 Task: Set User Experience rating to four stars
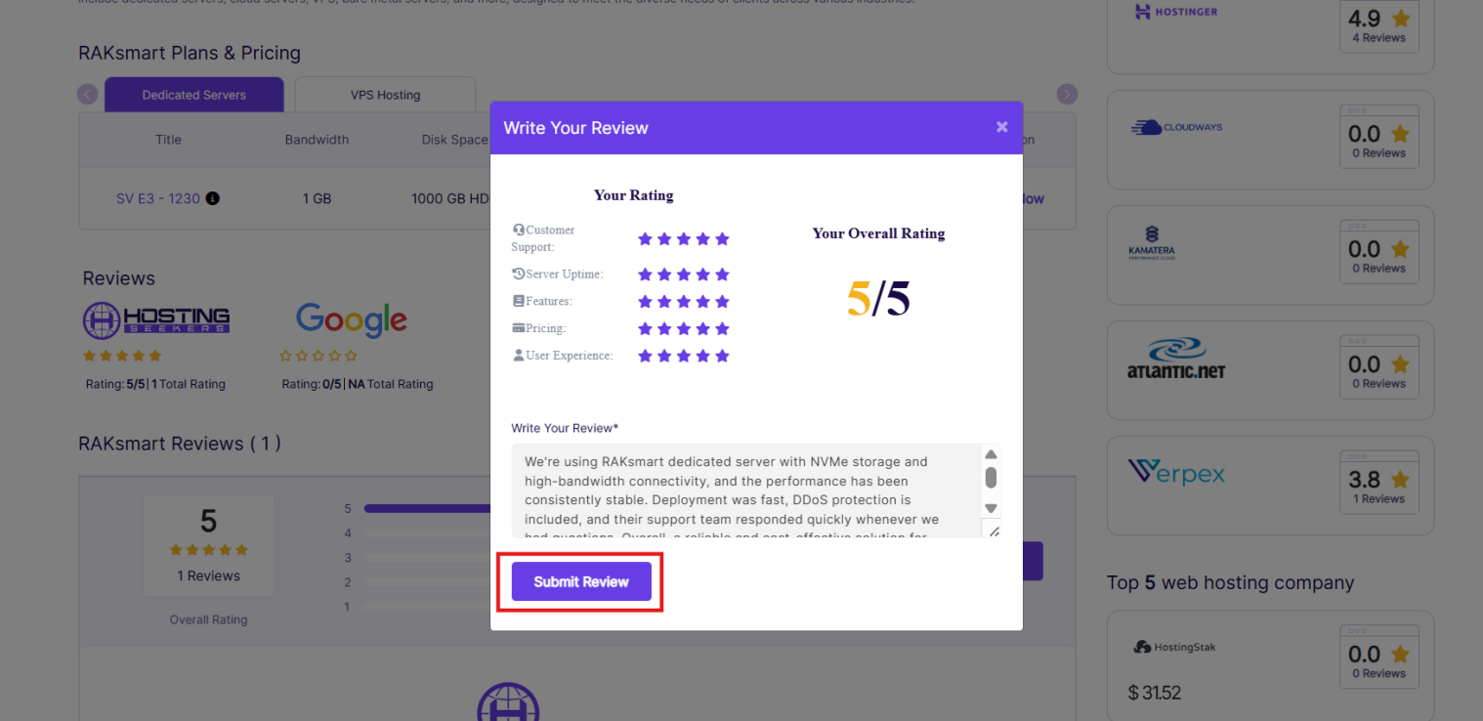point(703,356)
